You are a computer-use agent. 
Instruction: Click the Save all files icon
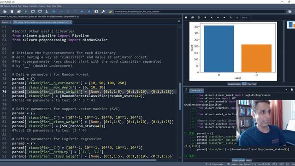pyautogui.click(x=19, y=12)
